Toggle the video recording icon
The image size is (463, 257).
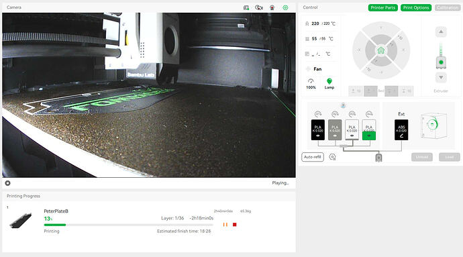[x=272, y=7]
